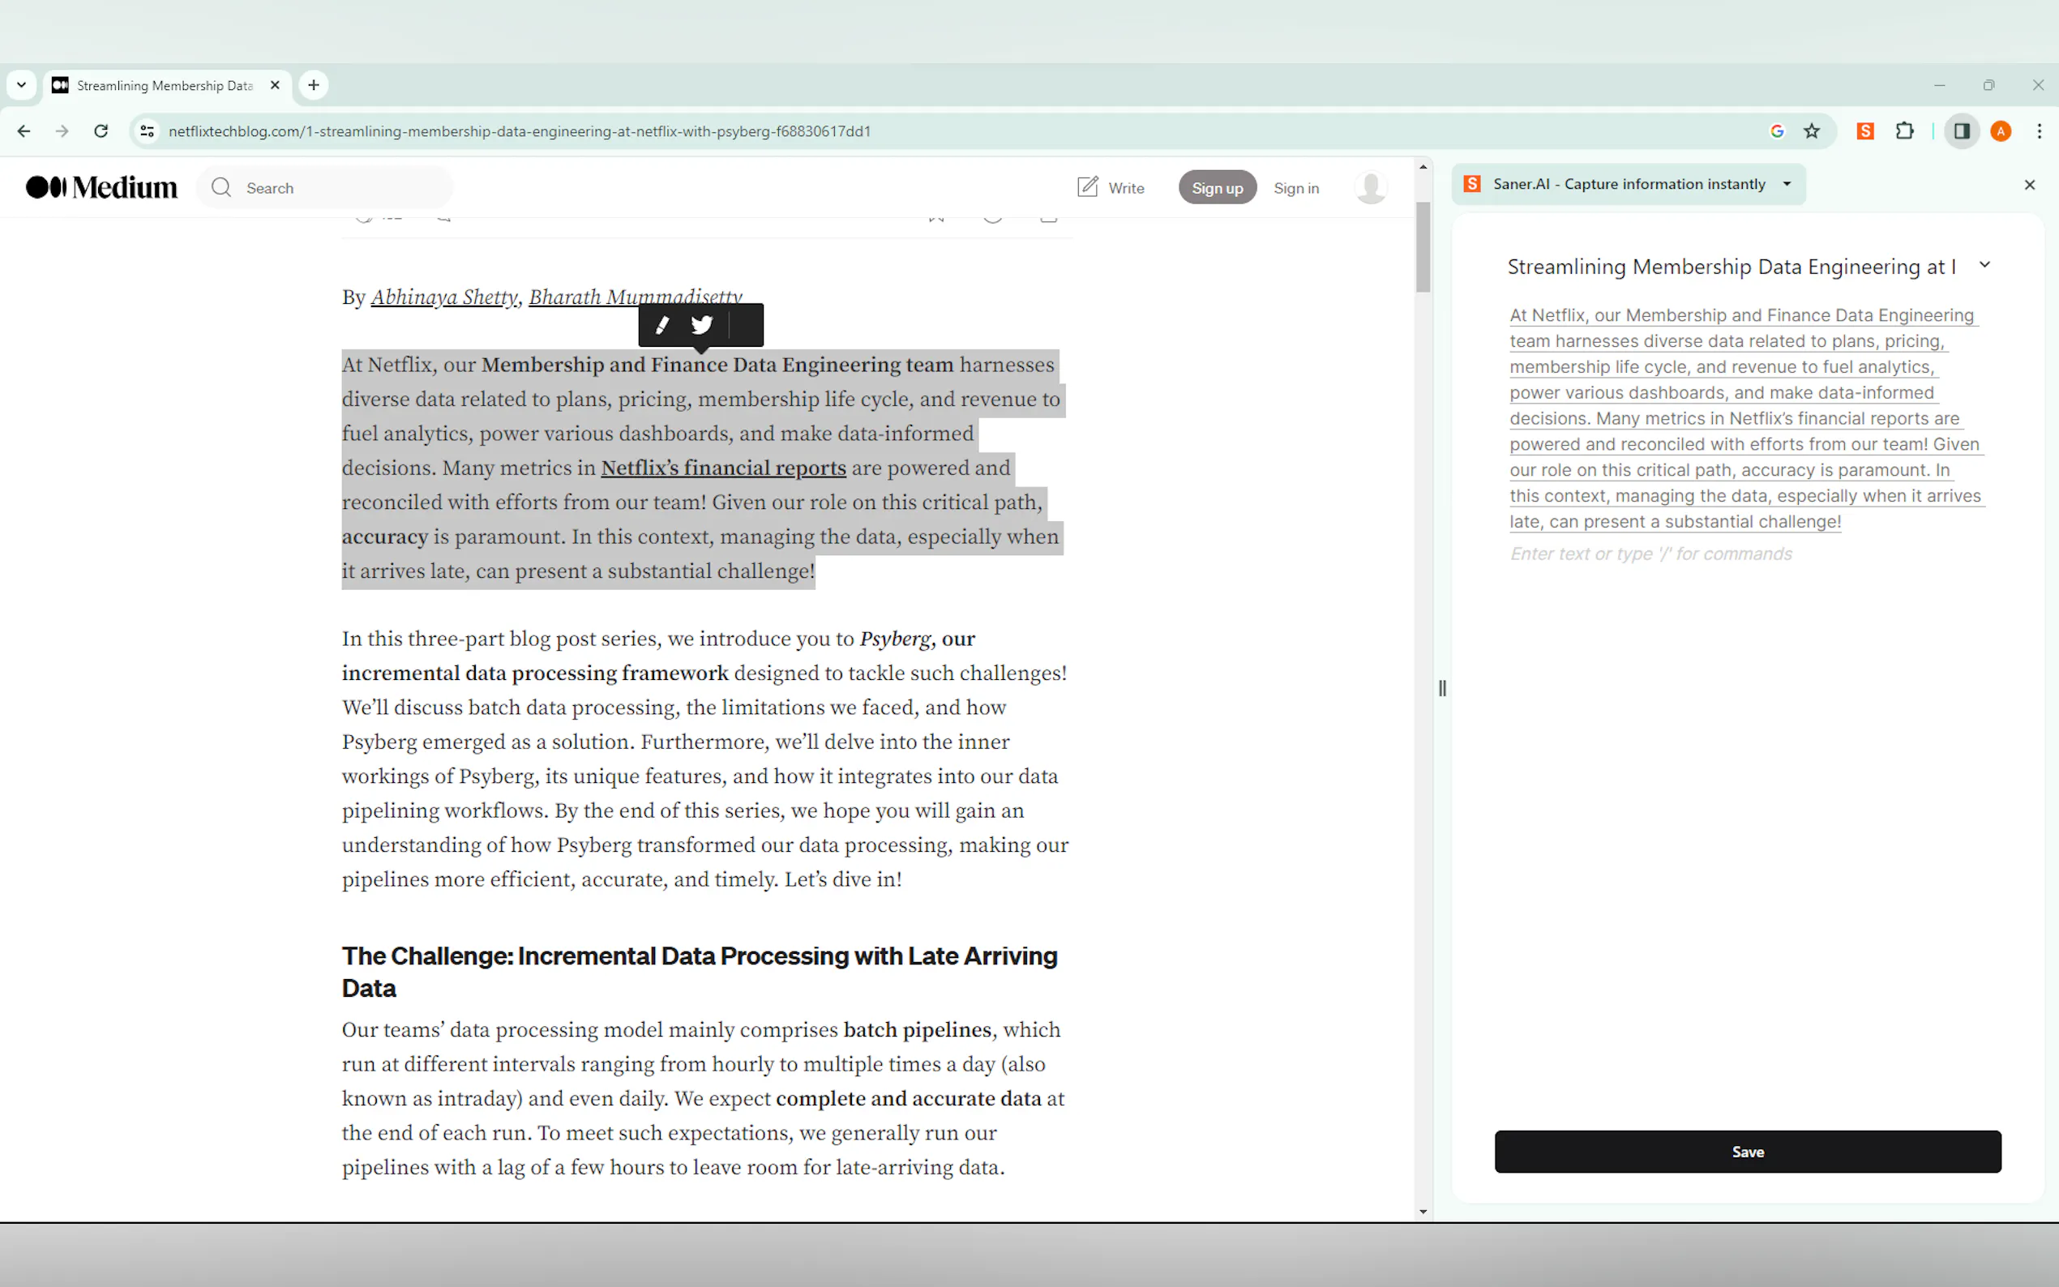Switch to the Streamlining Membership Data tab

click(x=167, y=85)
